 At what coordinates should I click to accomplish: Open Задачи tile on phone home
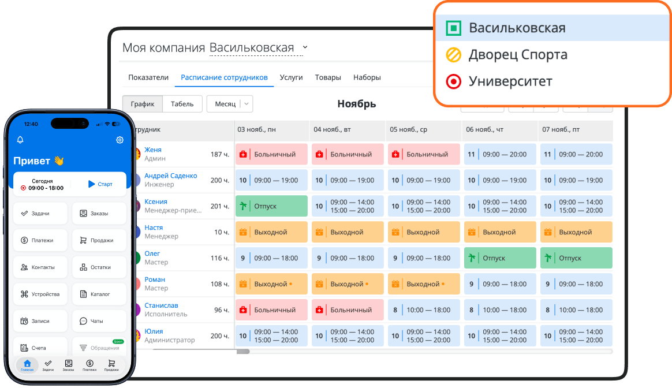pos(40,213)
